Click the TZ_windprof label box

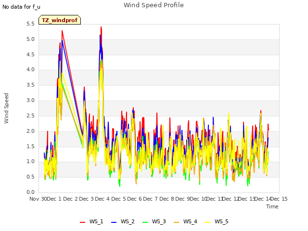pyautogui.click(x=60, y=20)
